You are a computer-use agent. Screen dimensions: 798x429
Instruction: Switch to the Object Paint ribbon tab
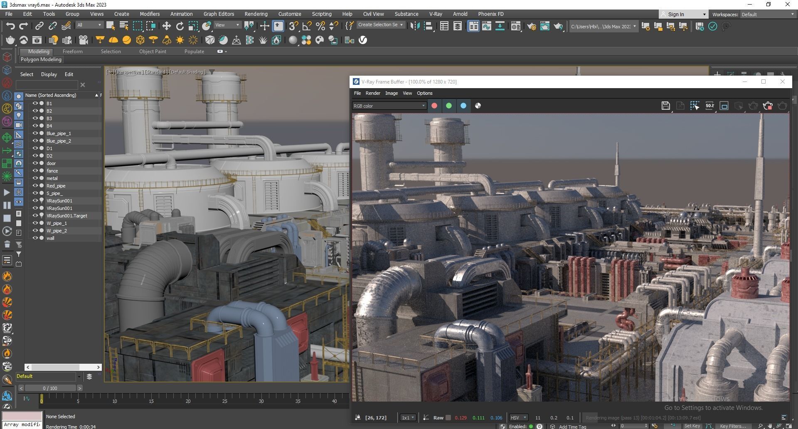153,52
